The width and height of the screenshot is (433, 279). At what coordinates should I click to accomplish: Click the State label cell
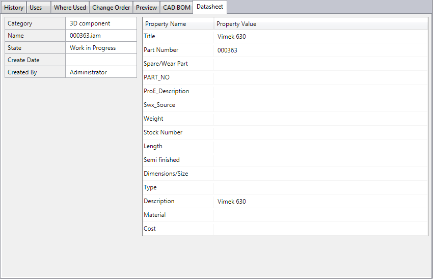[x=35, y=48]
